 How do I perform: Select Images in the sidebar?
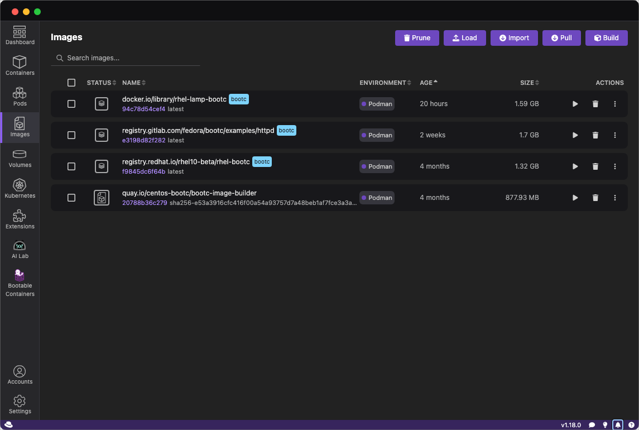(x=20, y=127)
